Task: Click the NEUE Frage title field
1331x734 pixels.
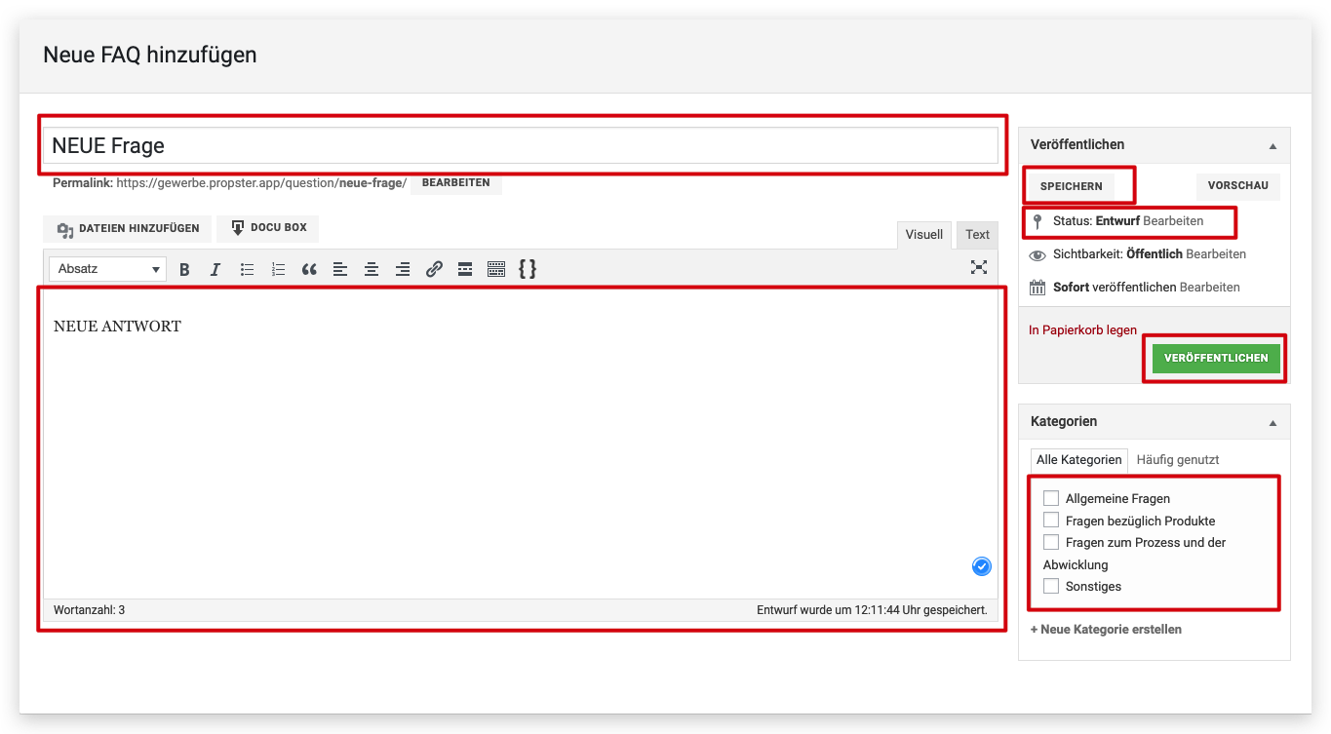Action: (x=521, y=146)
